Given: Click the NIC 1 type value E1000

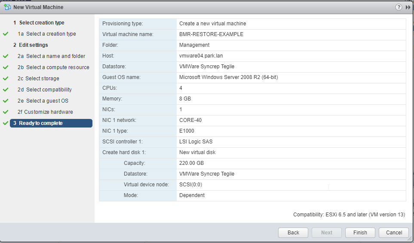Looking at the screenshot, I should [187, 131].
